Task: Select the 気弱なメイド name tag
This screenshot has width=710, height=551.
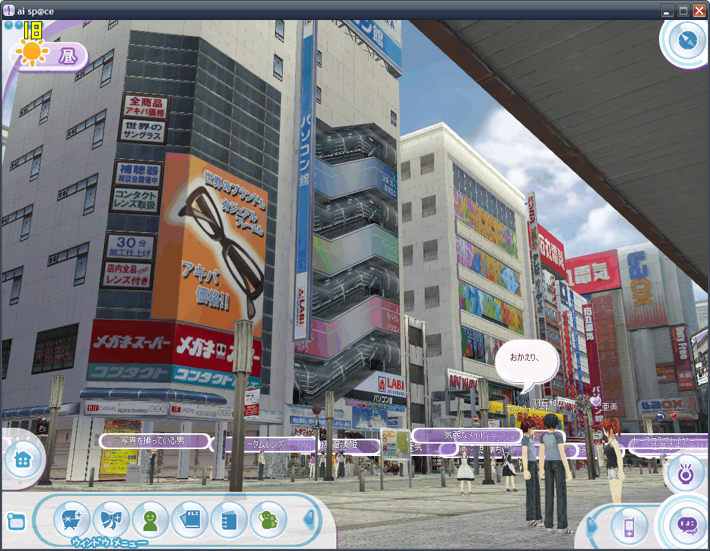Action: coord(467,436)
